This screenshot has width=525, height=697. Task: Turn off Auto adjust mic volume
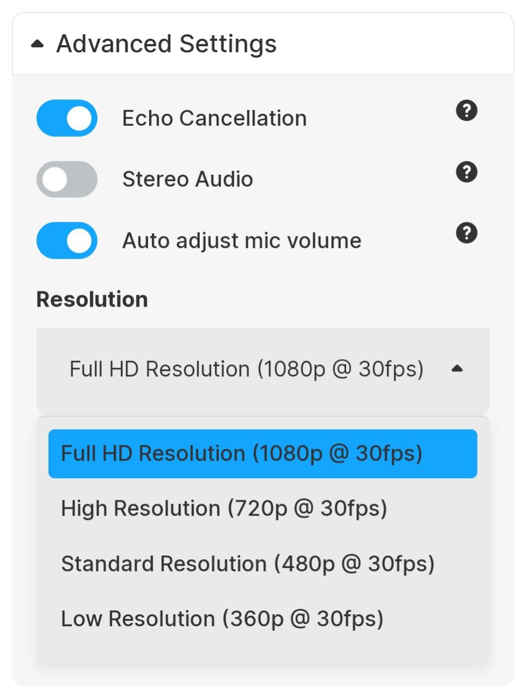coord(66,240)
